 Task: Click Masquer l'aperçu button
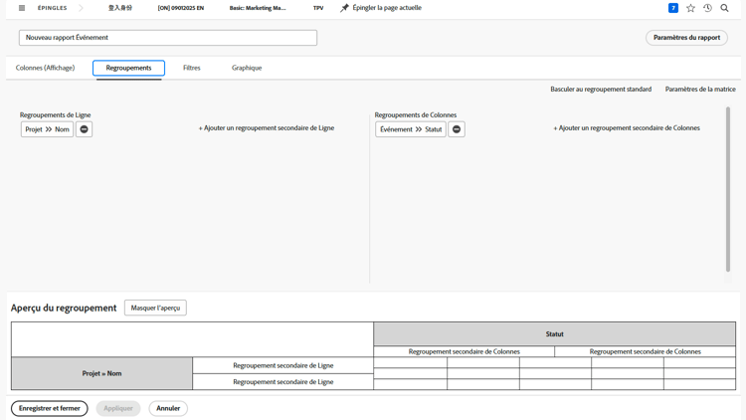coord(155,308)
